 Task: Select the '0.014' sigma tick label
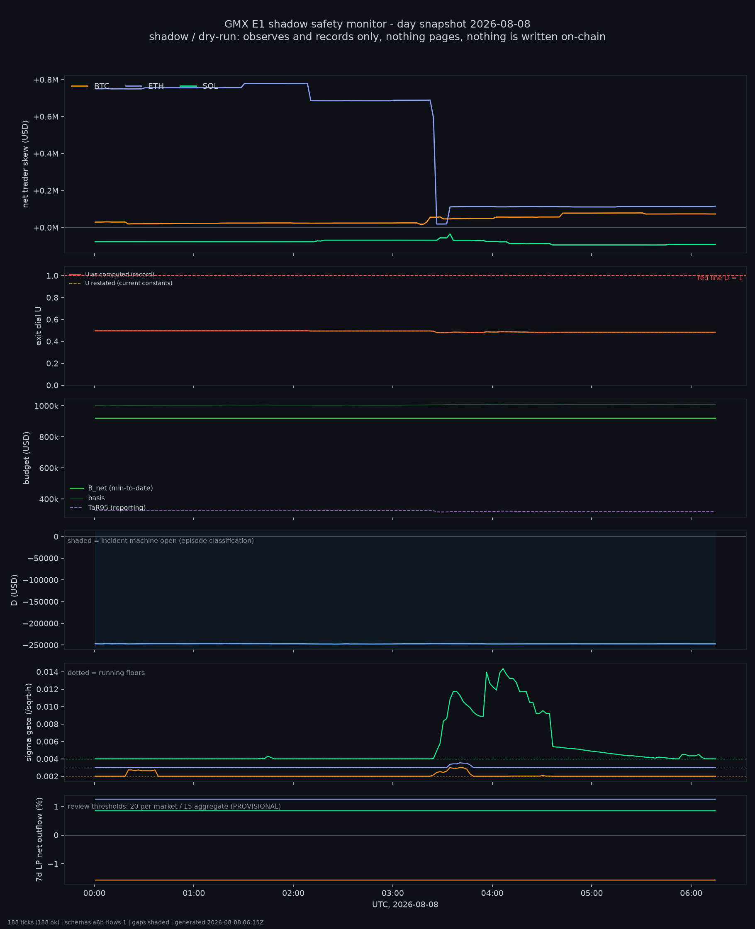click(47, 672)
